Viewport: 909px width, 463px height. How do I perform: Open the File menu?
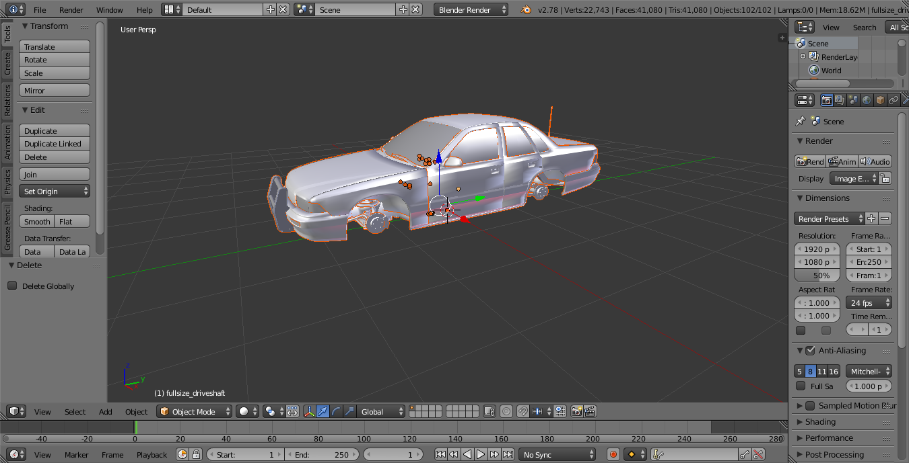click(x=40, y=9)
